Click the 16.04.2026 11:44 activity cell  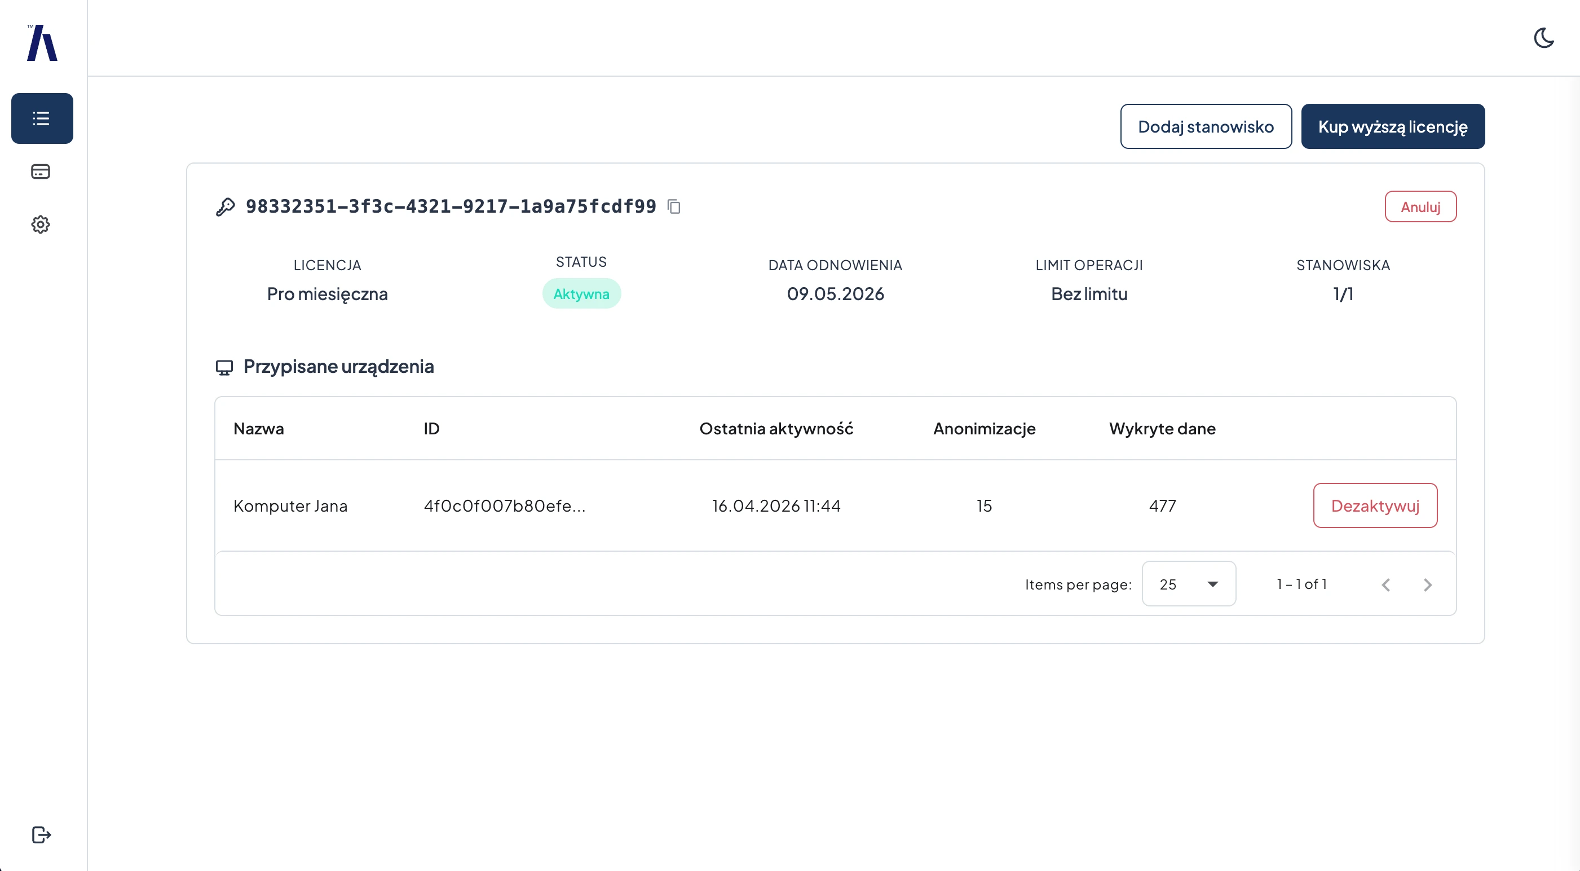point(776,506)
